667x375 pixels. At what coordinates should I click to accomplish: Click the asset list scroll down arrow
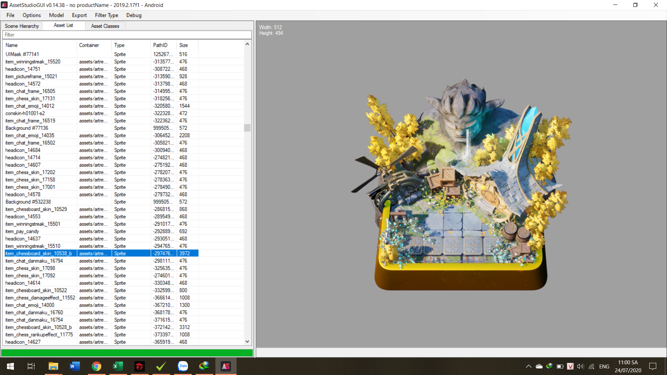[x=247, y=342]
